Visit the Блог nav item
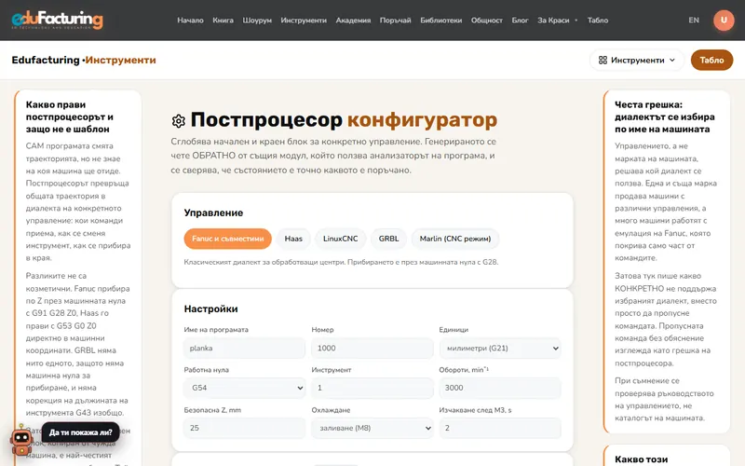Image resolution: width=745 pixels, height=466 pixels. pyautogui.click(x=520, y=20)
